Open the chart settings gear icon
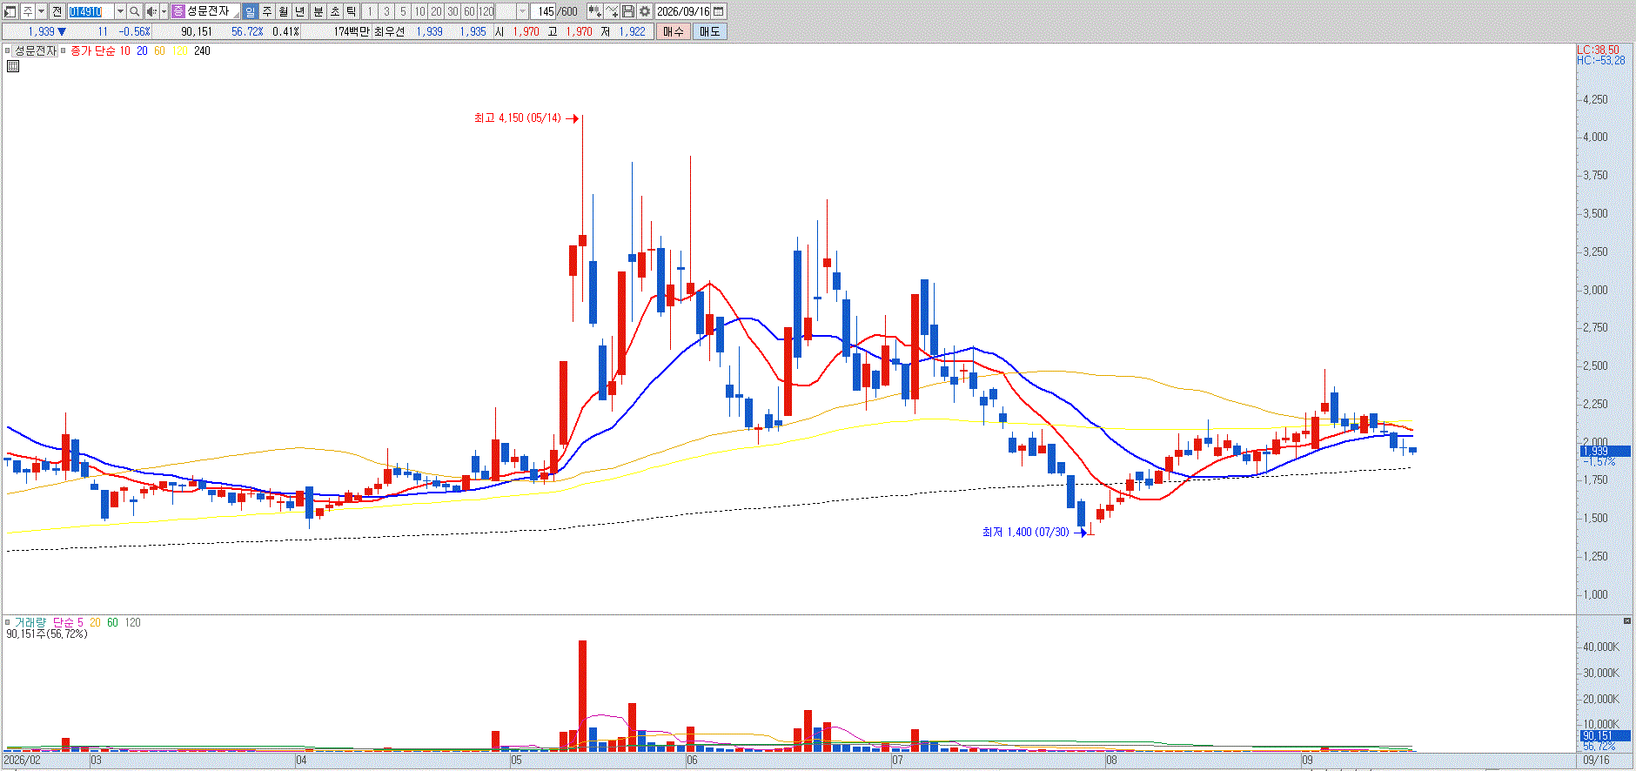The width and height of the screenshot is (1636, 771). tap(645, 11)
